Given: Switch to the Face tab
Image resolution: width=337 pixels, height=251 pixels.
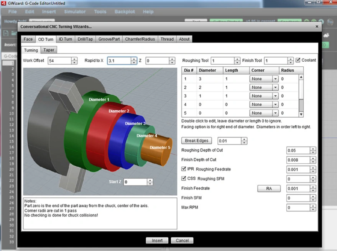Looking at the screenshot, I should 28,39.
